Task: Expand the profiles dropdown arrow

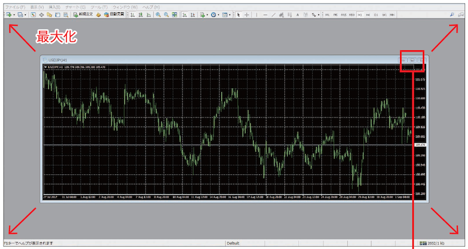Action: (x=25, y=15)
